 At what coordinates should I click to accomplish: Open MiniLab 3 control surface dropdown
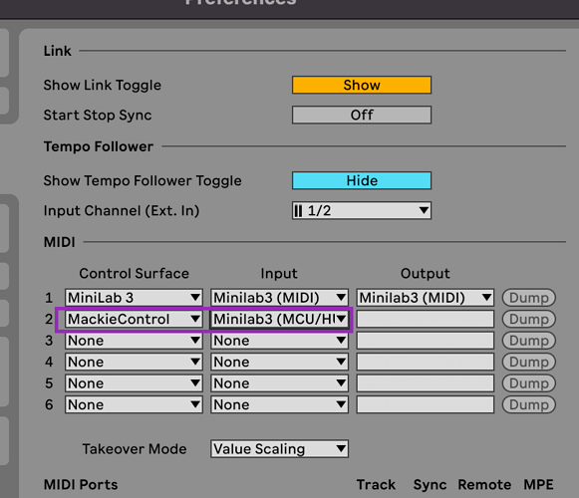tap(134, 298)
